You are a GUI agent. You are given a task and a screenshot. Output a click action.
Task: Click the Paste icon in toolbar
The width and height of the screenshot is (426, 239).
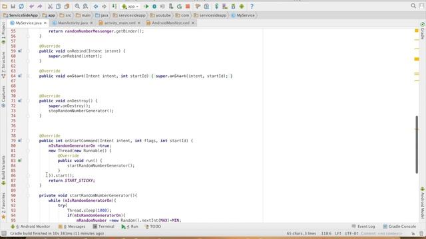click(67, 6)
